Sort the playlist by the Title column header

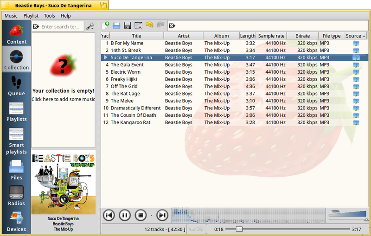[x=136, y=36]
